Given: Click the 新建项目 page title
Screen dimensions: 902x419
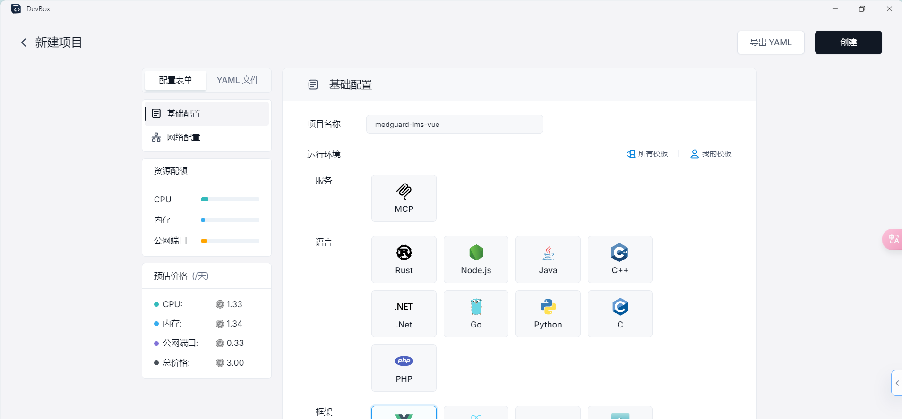Looking at the screenshot, I should [59, 42].
